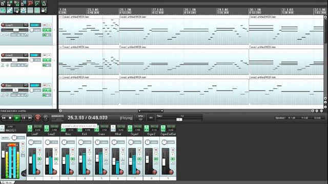Click the 26.1.00 mark on the timeline ruler
This screenshot has height=184, width=328.
tap(125, 10)
